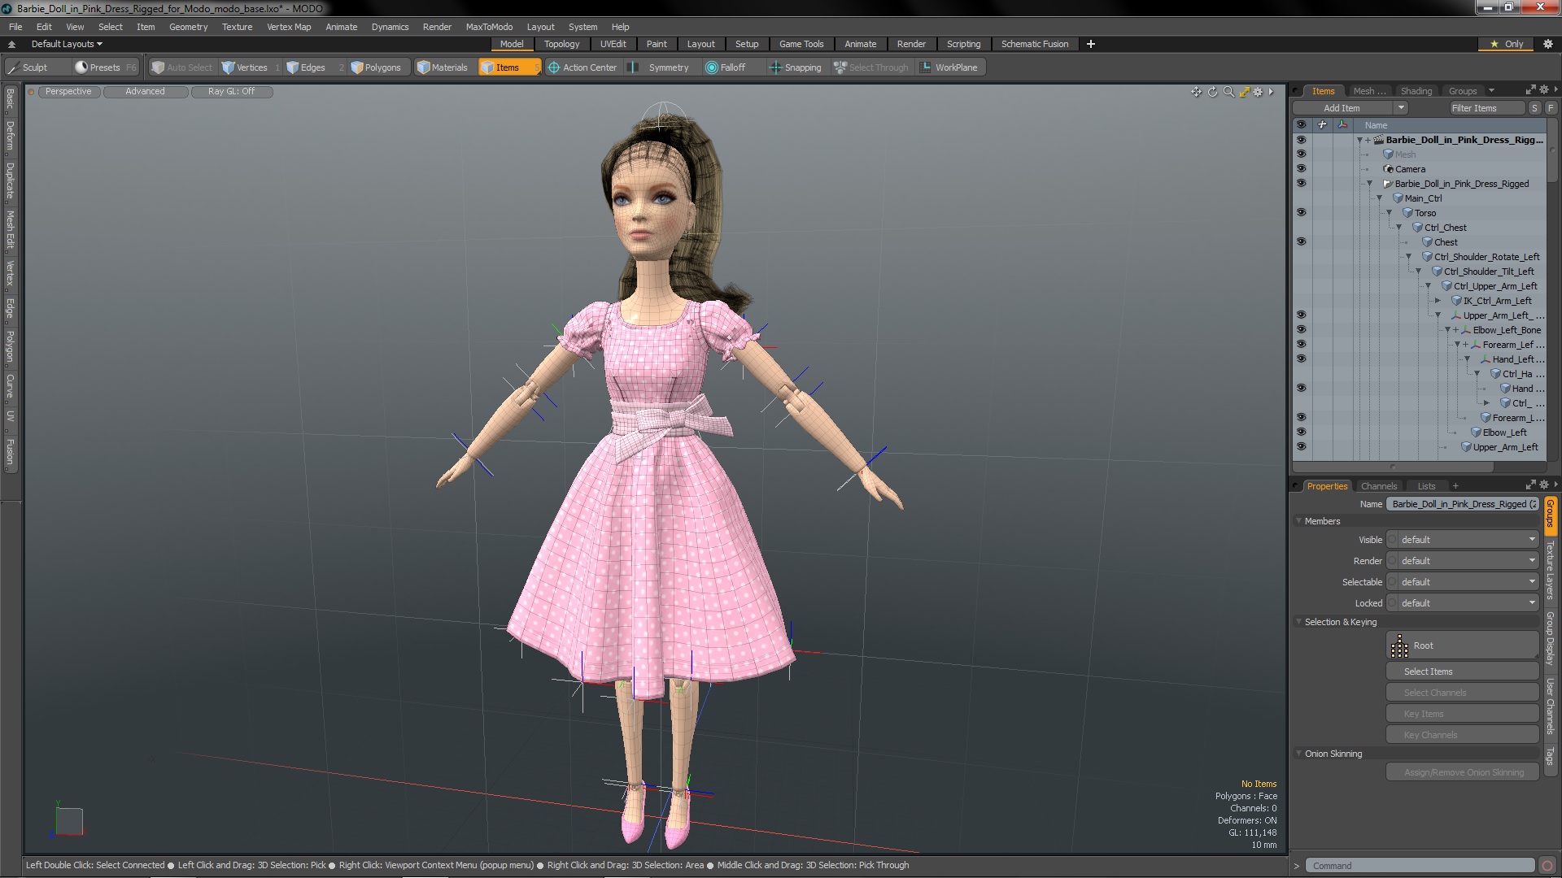The height and width of the screenshot is (878, 1562).
Task: Click the Perspective view button
Action: [x=68, y=92]
